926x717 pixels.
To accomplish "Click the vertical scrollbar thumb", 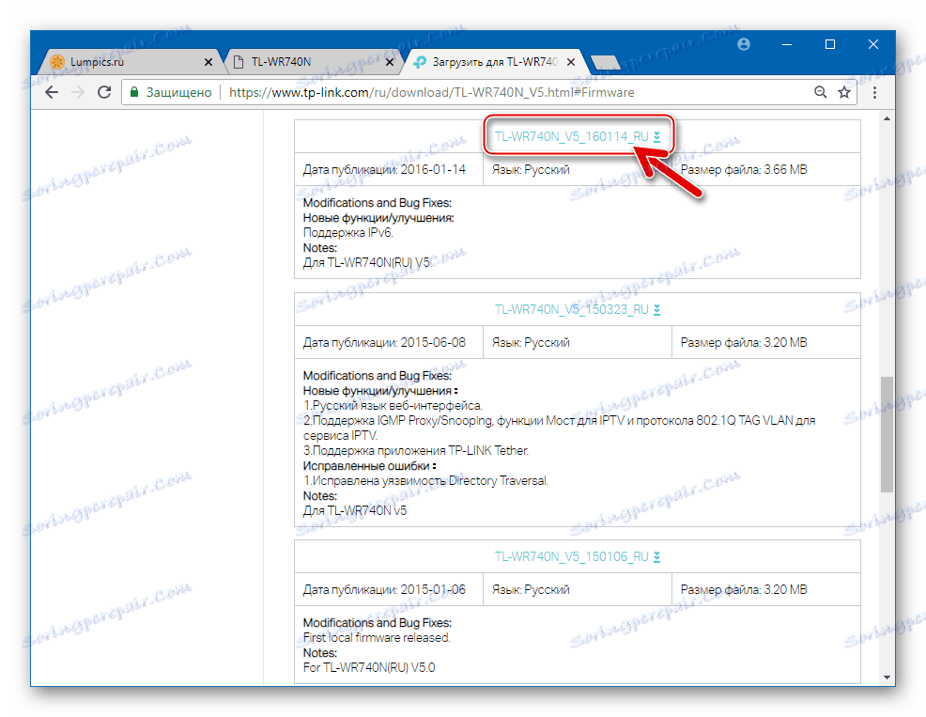I will pyautogui.click(x=887, y=434).
